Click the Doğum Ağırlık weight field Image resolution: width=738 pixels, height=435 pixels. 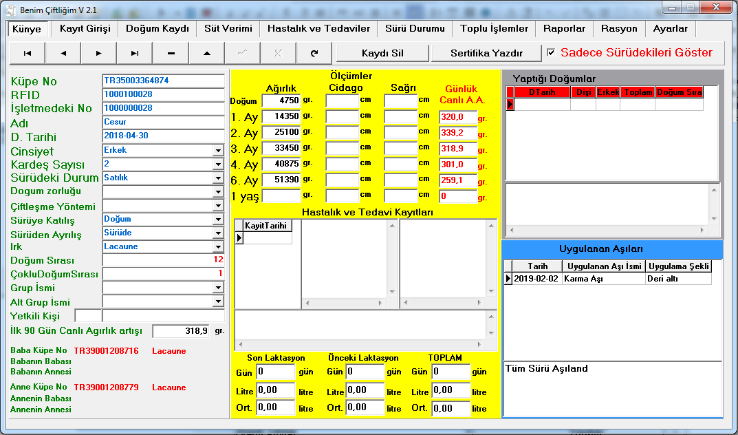click(281, 100)
